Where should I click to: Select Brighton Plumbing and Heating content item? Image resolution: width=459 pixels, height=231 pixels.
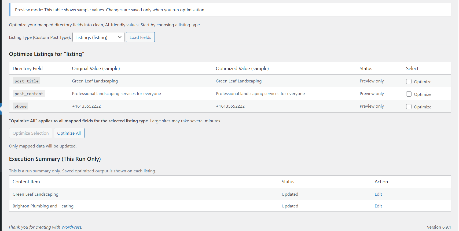(43, 206)
